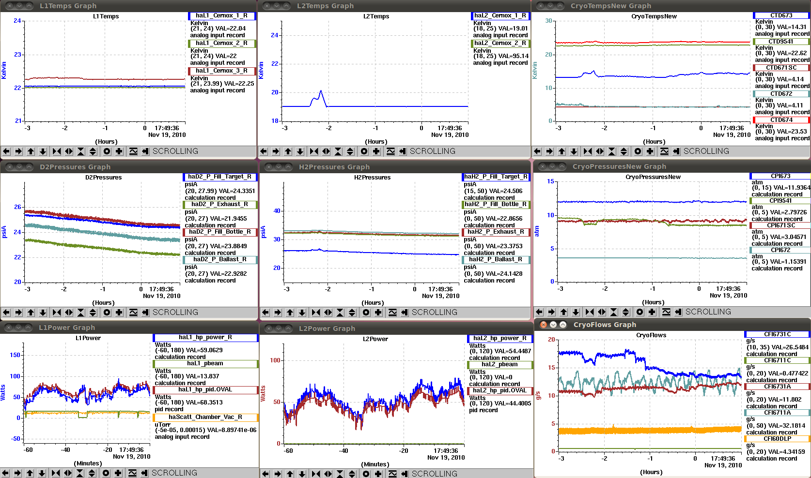Pan left in the D2Pressures Graph toolbar

(x=6, y=313)
